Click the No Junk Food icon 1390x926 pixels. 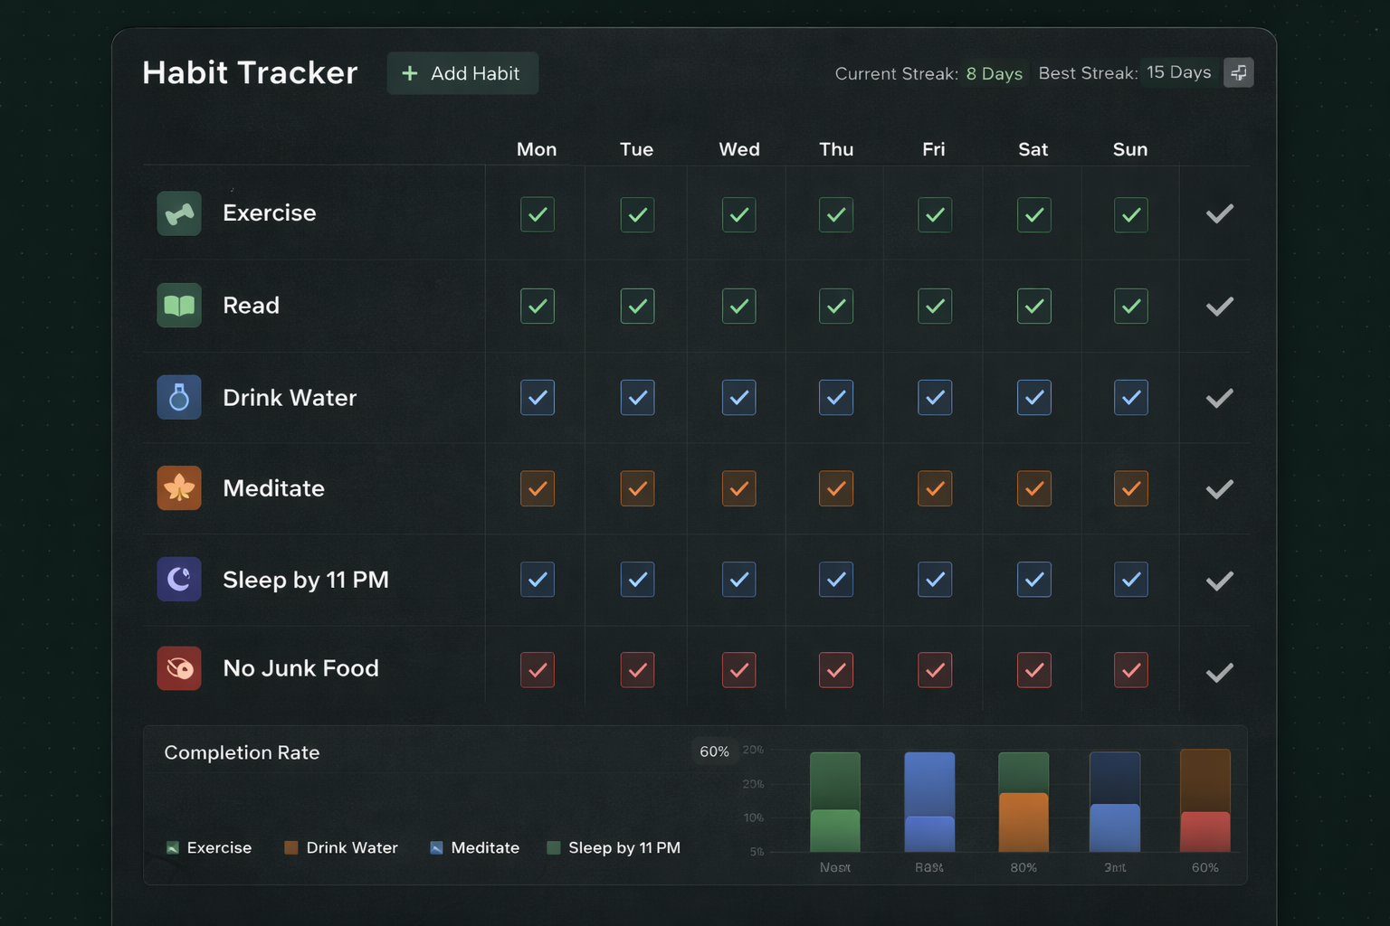click(179, 668)
